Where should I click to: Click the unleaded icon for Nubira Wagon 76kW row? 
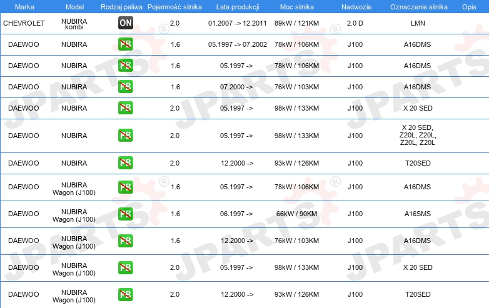click(125, 241)
